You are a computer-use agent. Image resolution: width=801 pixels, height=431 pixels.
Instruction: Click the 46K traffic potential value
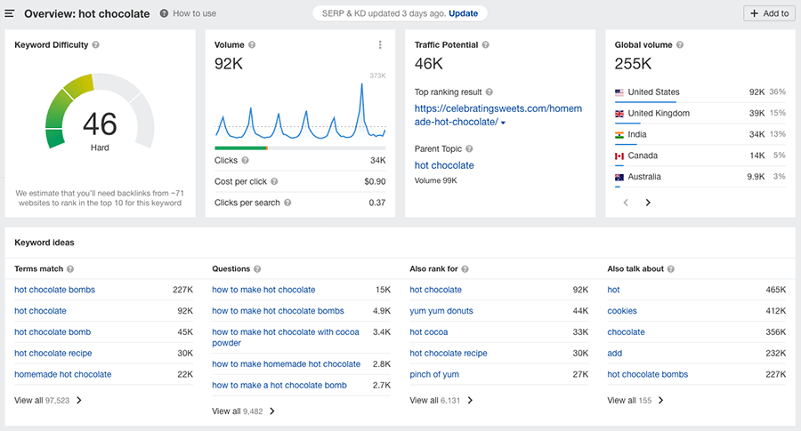pyautogui.click(x=429, y=64)
